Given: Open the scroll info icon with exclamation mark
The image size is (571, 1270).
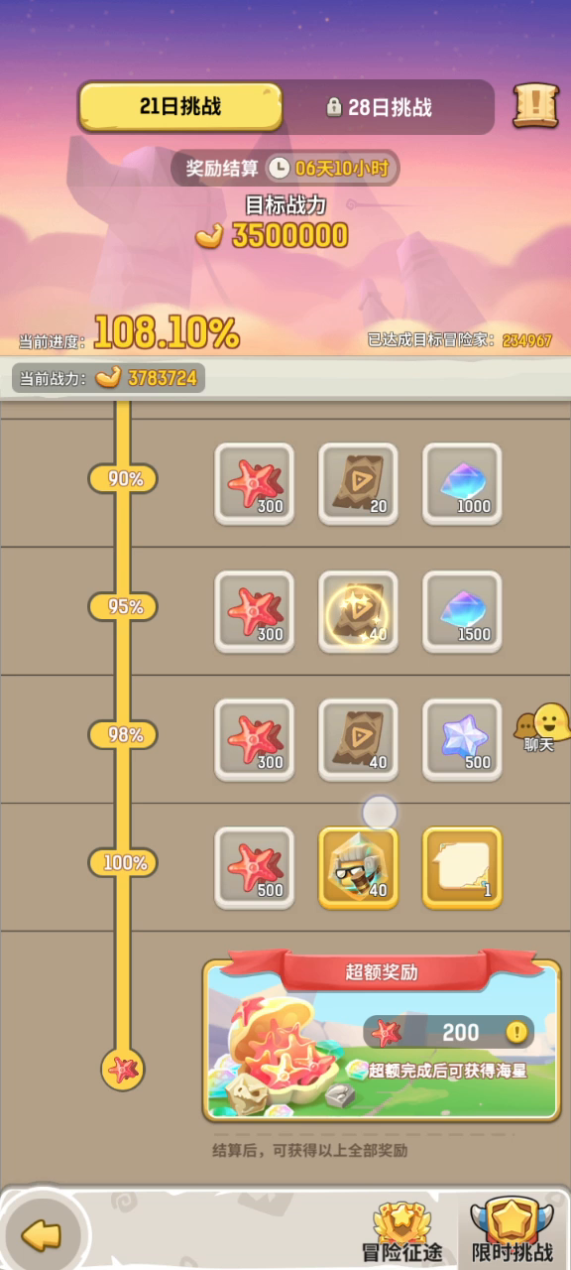Looking at the screenshot, I should click(x=535, y=105).
